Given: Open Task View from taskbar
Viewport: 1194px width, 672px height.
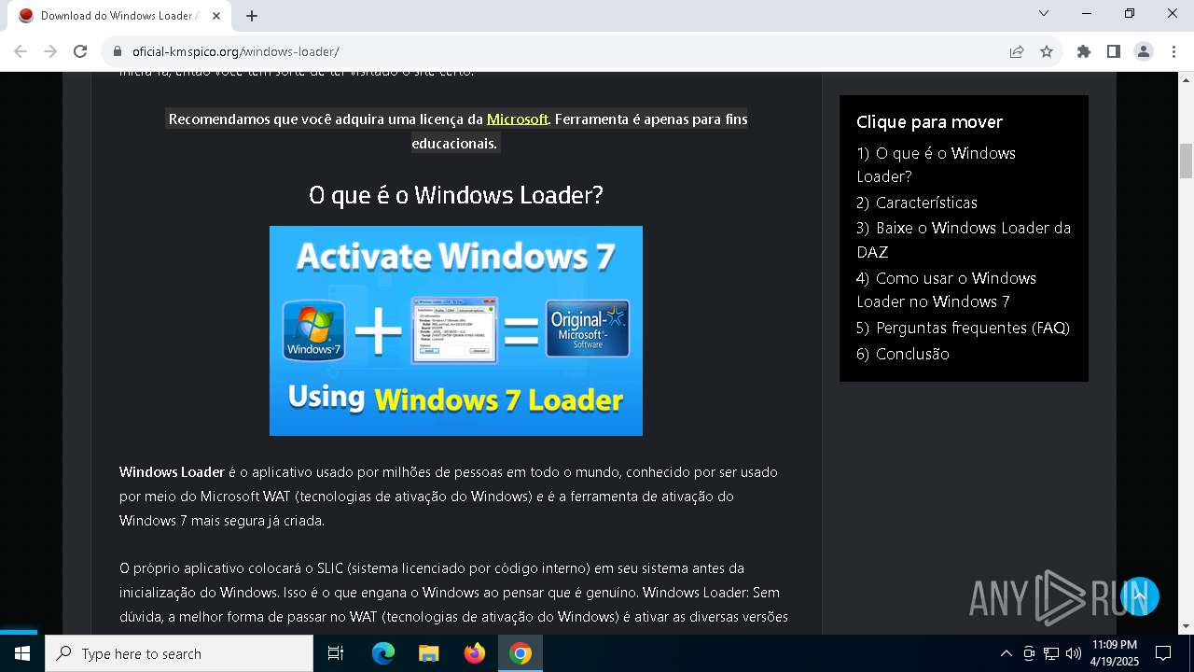Looking at the screenshot, I should point(336,653).
